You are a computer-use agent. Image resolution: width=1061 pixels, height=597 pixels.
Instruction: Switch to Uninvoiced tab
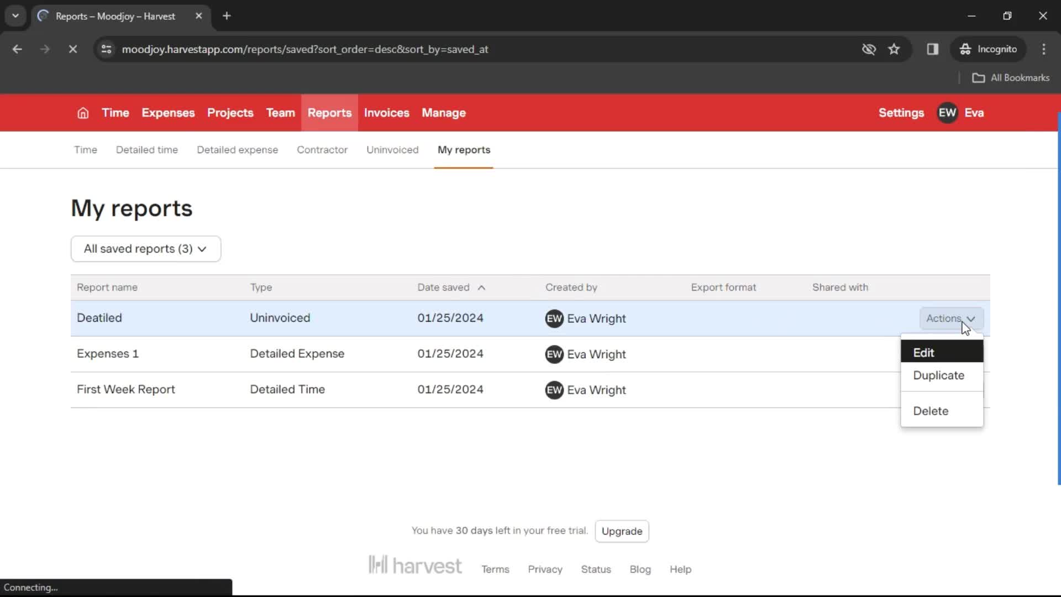tap(392, 150)
